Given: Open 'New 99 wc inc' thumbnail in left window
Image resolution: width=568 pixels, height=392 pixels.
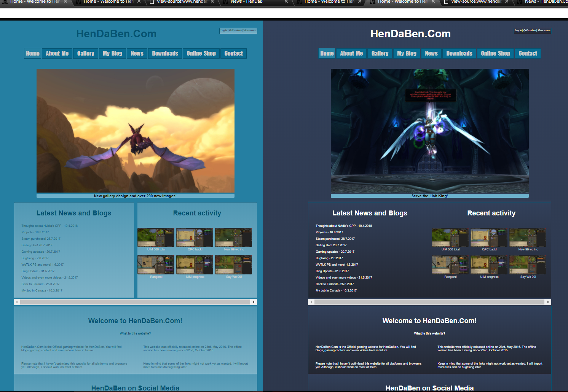Looking at the screenshot, I should click(x=234, y=237).
